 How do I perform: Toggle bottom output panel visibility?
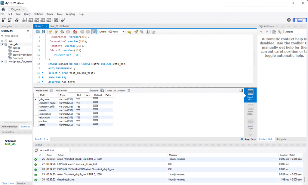(300, 20)
